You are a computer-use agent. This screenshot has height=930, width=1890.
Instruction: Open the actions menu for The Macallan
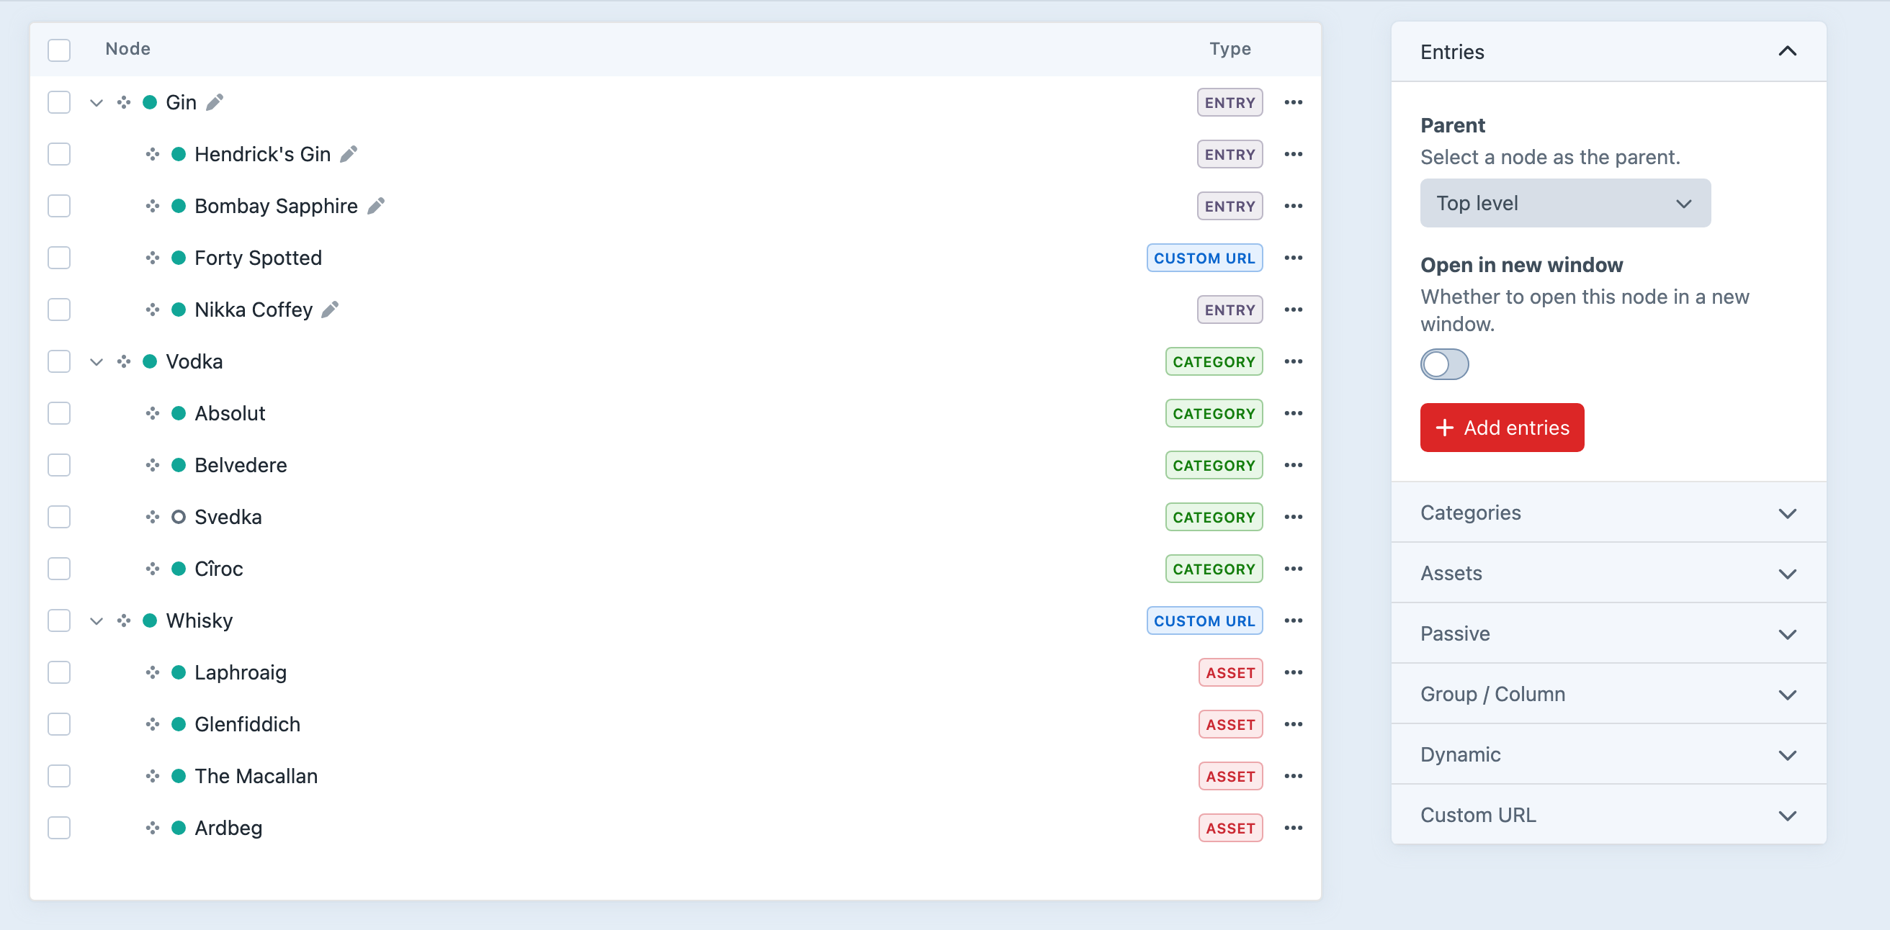tap(1293, 776)
